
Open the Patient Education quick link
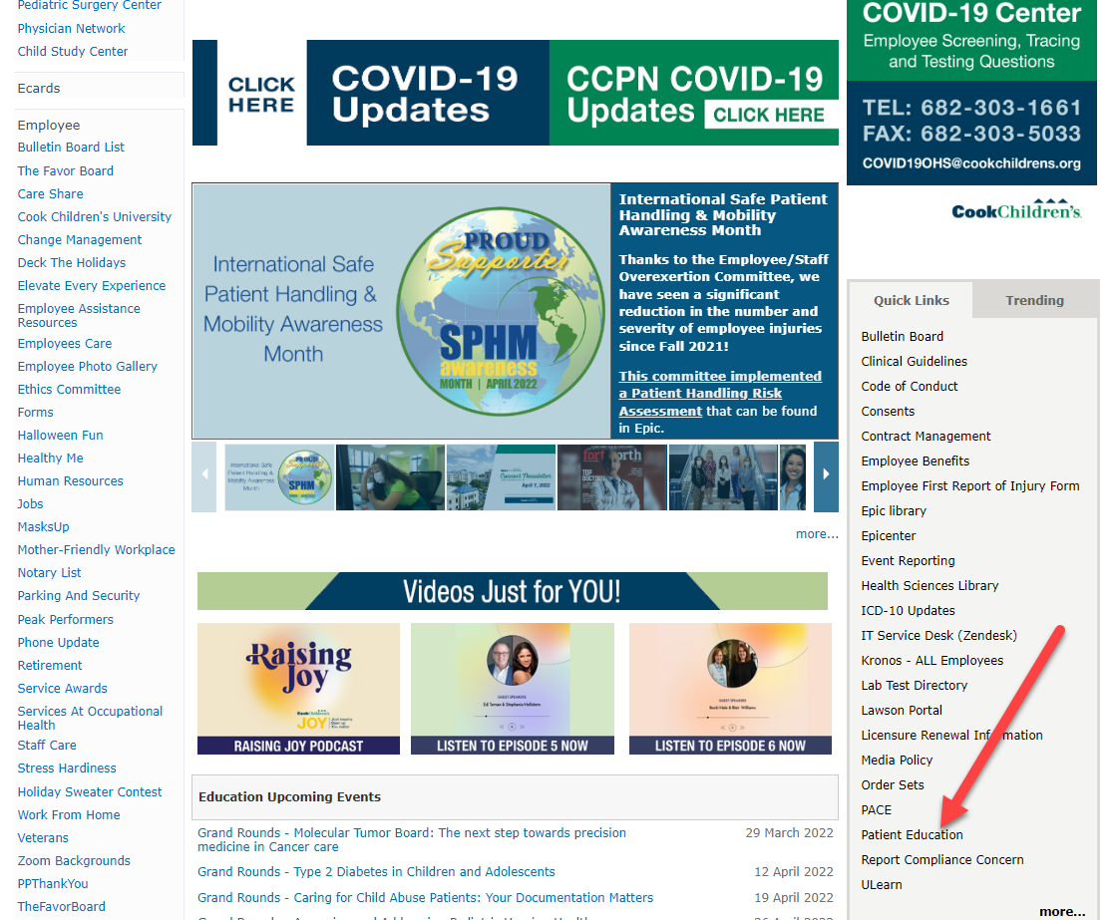[912, 834]
